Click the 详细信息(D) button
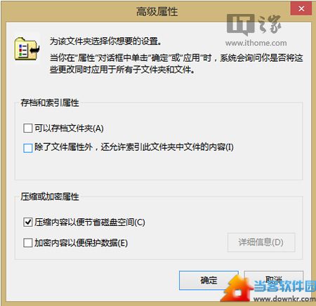Image resolution: width=316 pixels, height=306 pixels. point(261,242)
